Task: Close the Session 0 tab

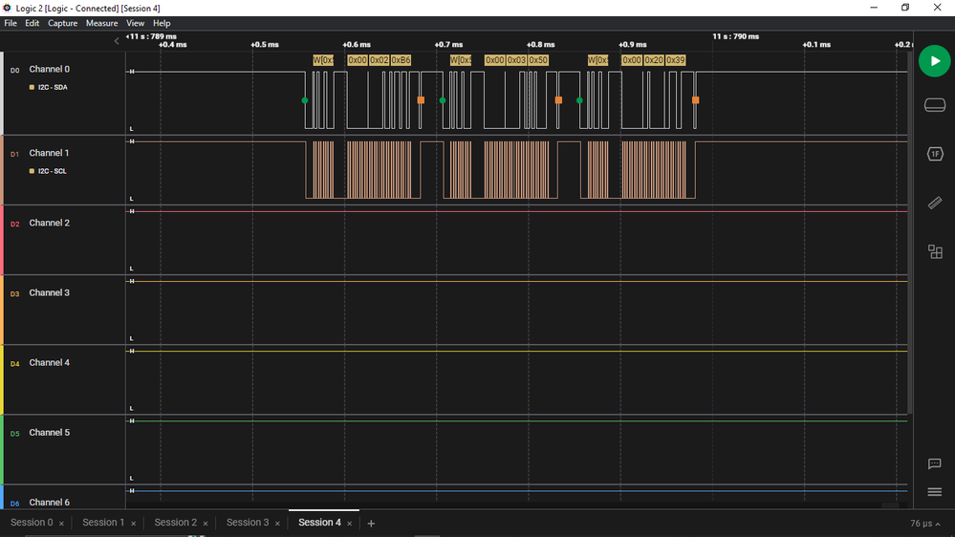Action: point(61,524)
